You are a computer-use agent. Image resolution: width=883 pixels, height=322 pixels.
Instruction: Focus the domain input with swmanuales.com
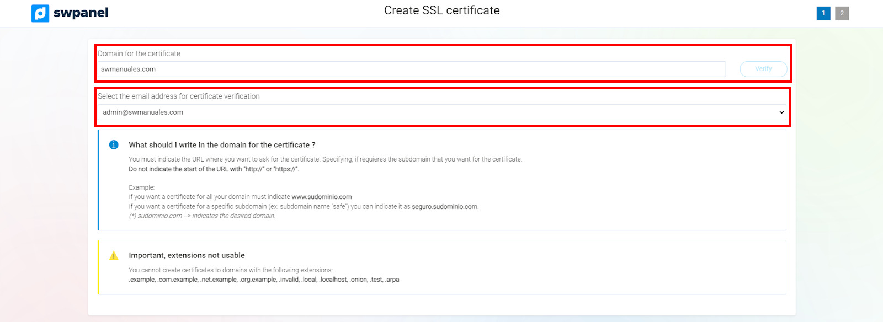coord(411,69)
